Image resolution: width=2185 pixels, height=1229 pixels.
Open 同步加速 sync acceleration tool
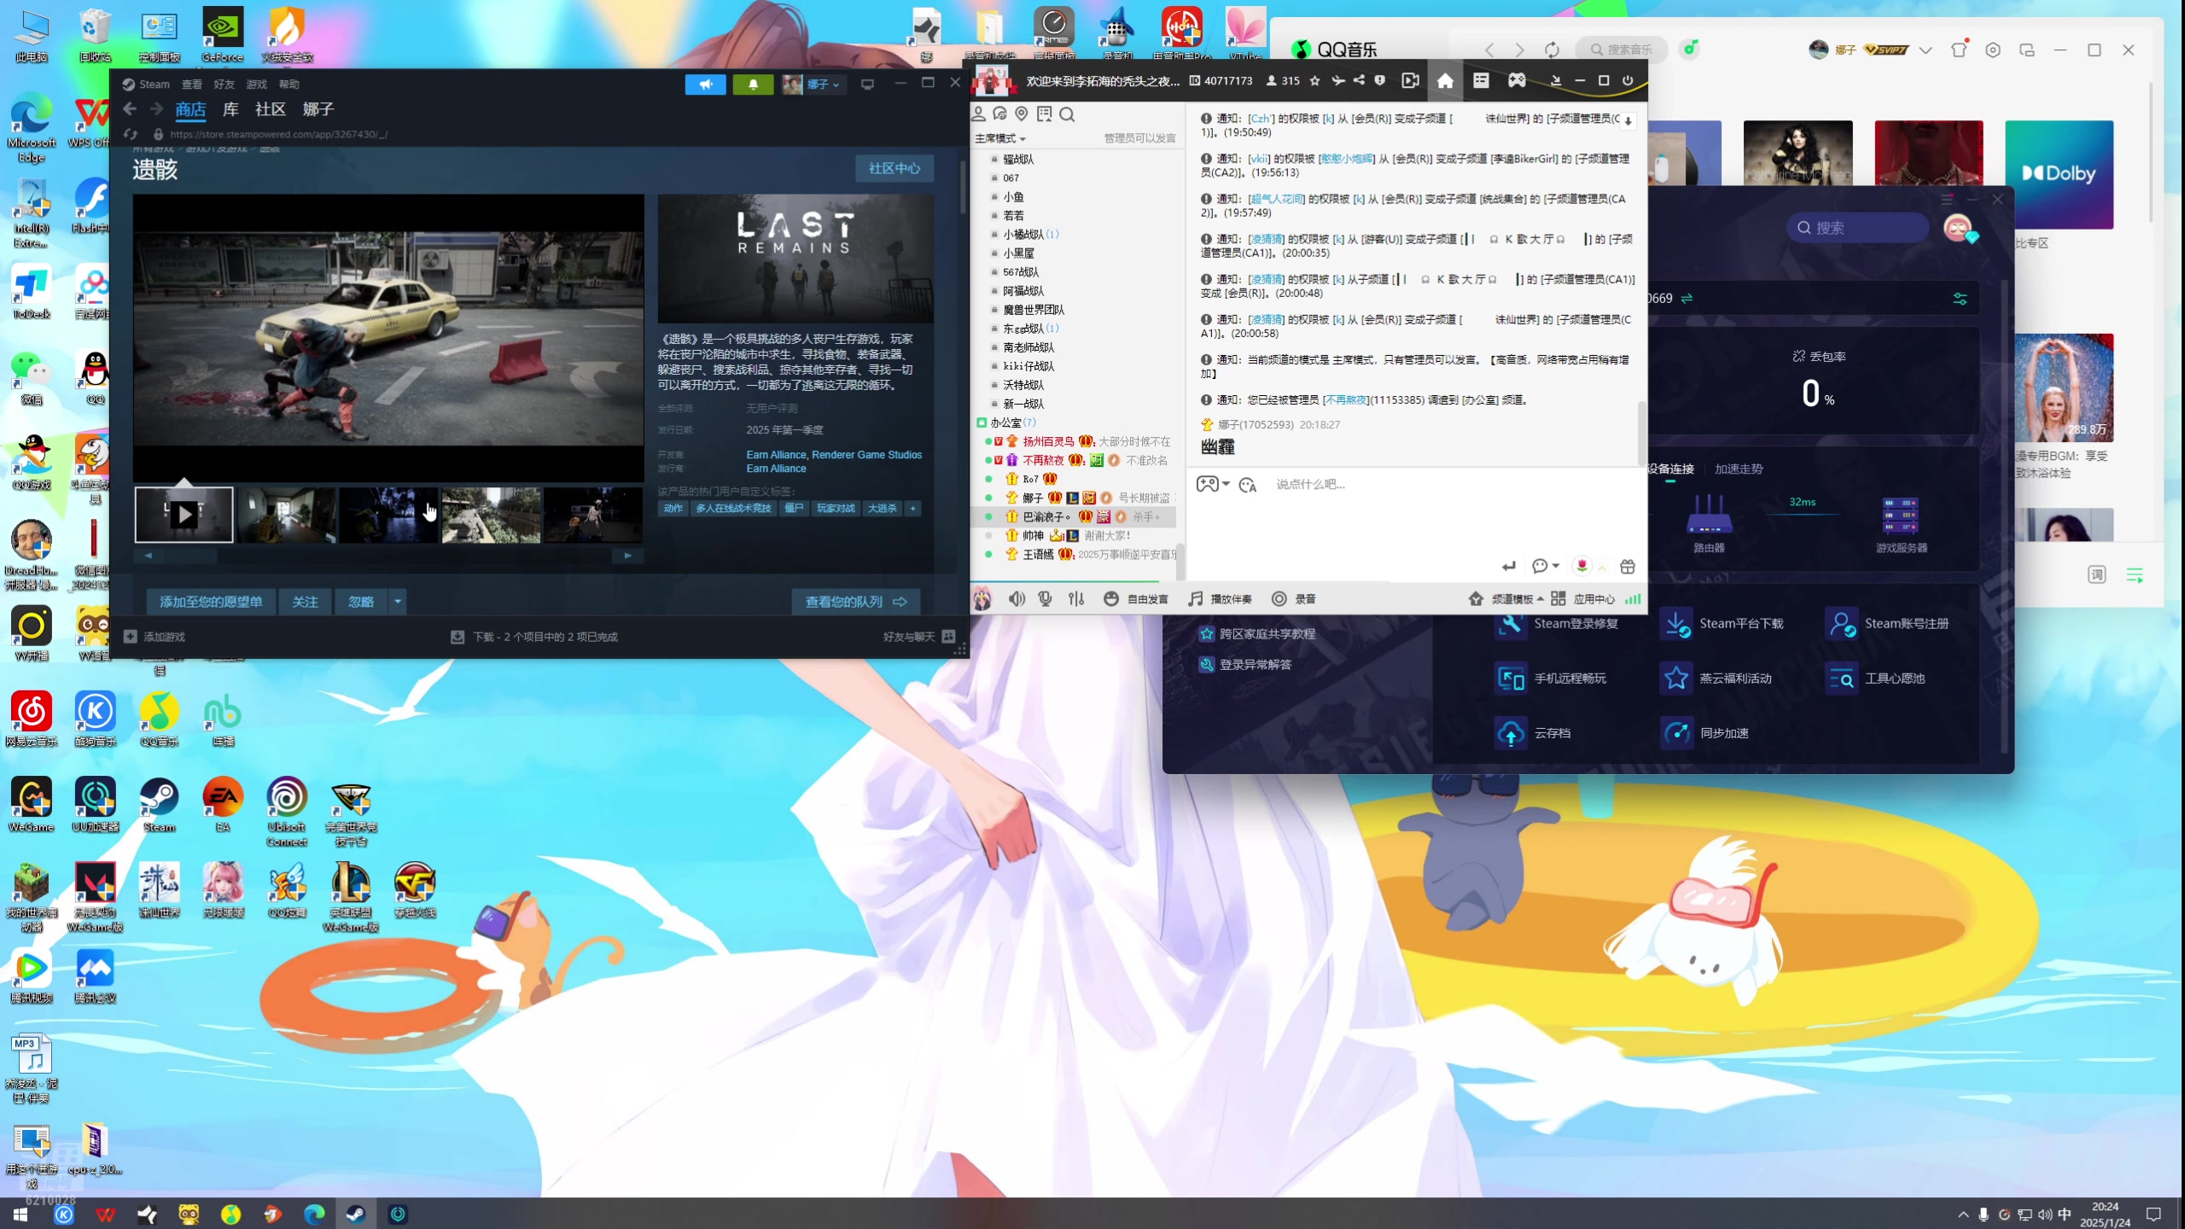click(x=1704, y=733)
